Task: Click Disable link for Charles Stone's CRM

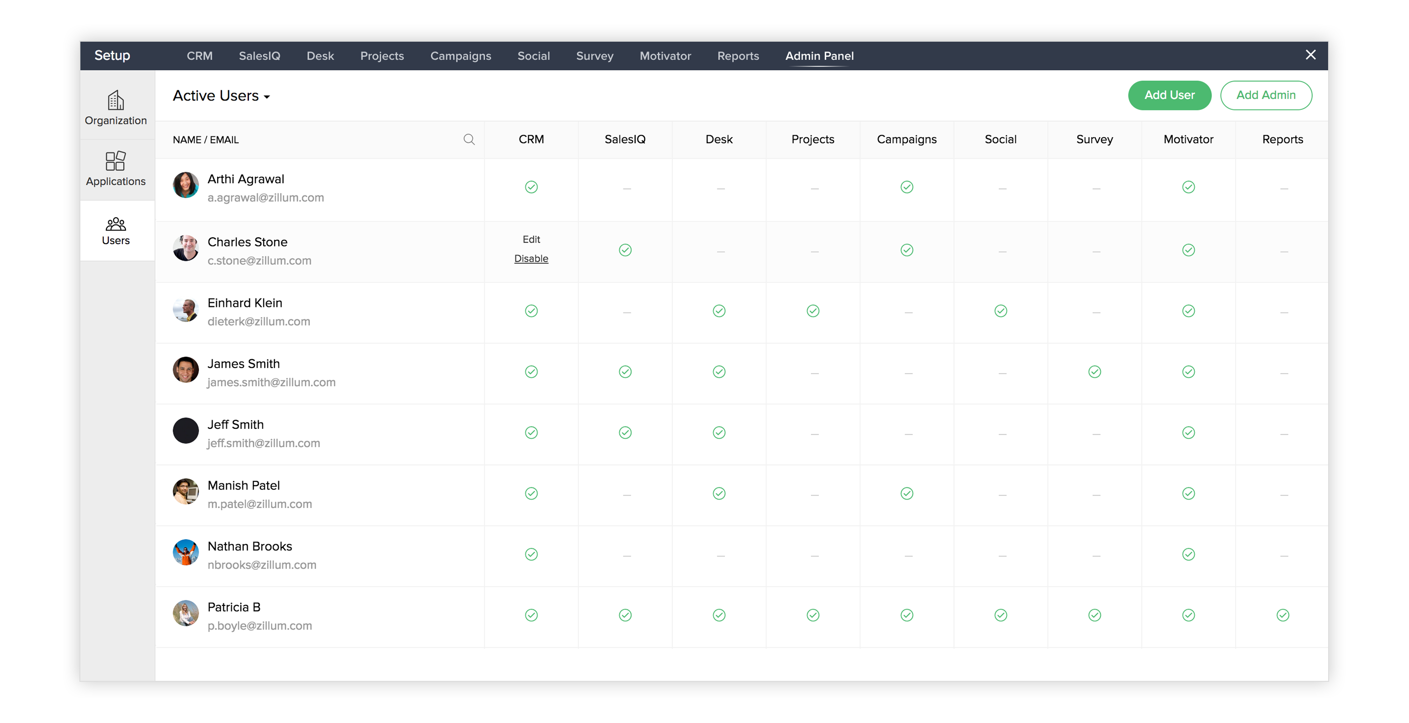Action: (x=531, y=259)
